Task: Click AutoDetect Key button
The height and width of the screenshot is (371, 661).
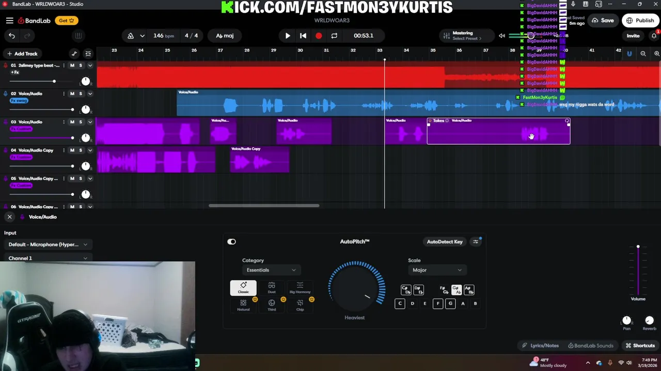Action: pyautogui.click(x=445, y=242)
